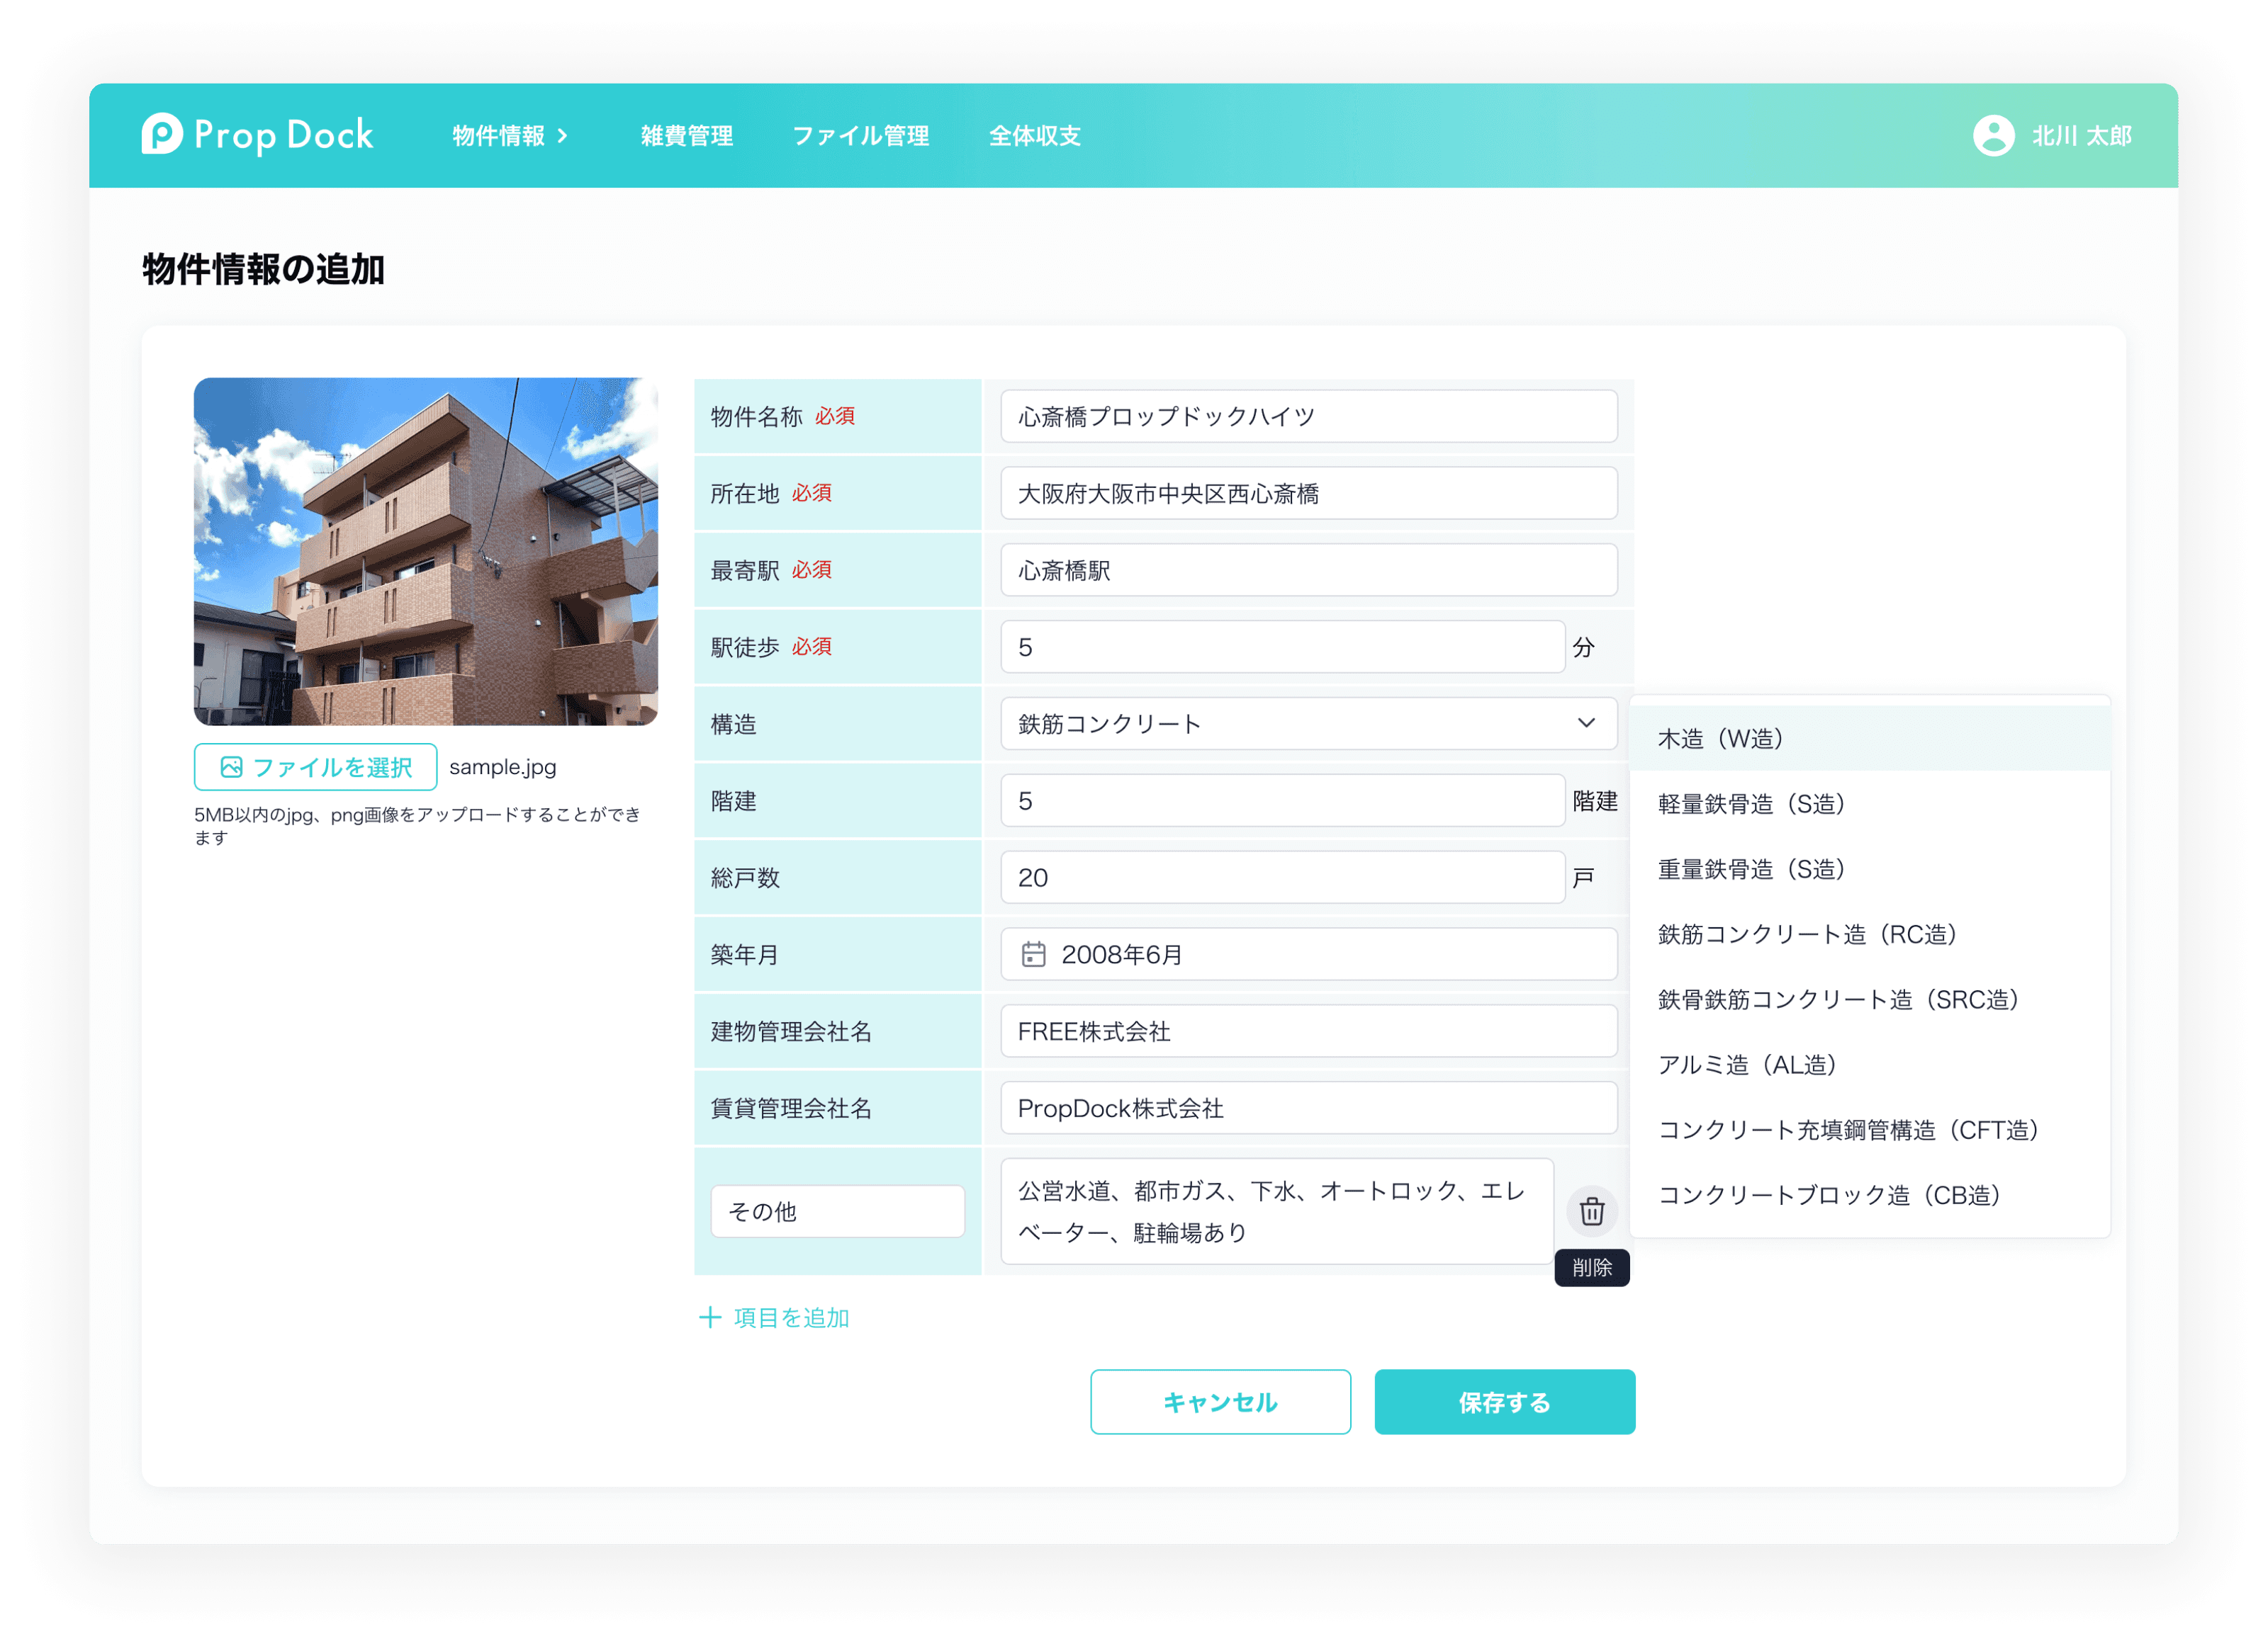Viewport: 2268px width, 1644px height.
Task: Click the 建物管理会社名 field
Action: click(1308, 1031)
